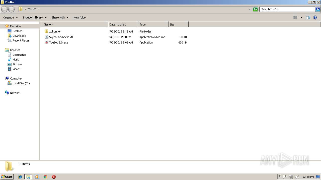This screenshot has width=321, height=180.
Task: Open the view options dropdown arrow
Action: 301,17
